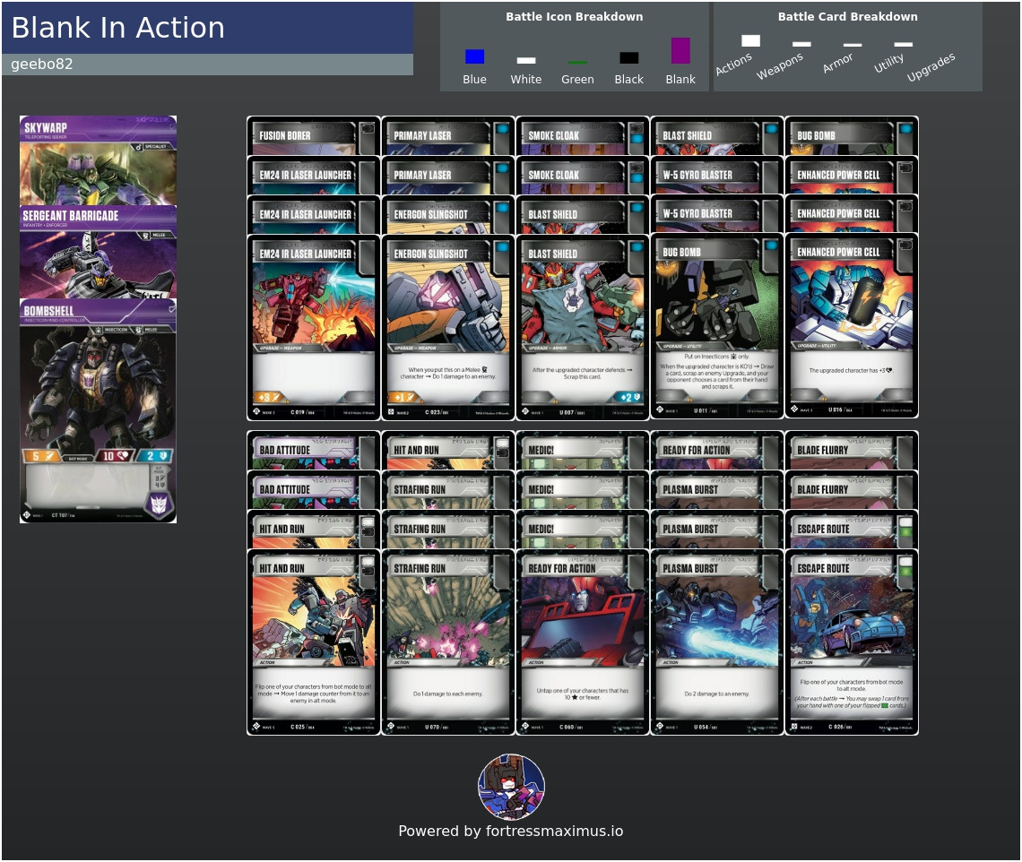1022x862 pixels.
Task: Click the Actions bar in Battle Card Breakdown
Action: tap(751, 41)
